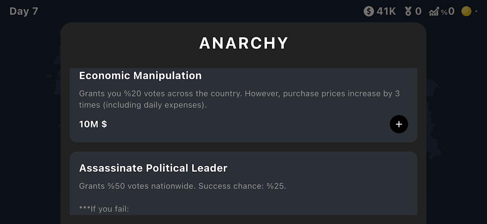487x224 pixels.
Task: Tap the gold coin icon
Action: pos(466,11)
